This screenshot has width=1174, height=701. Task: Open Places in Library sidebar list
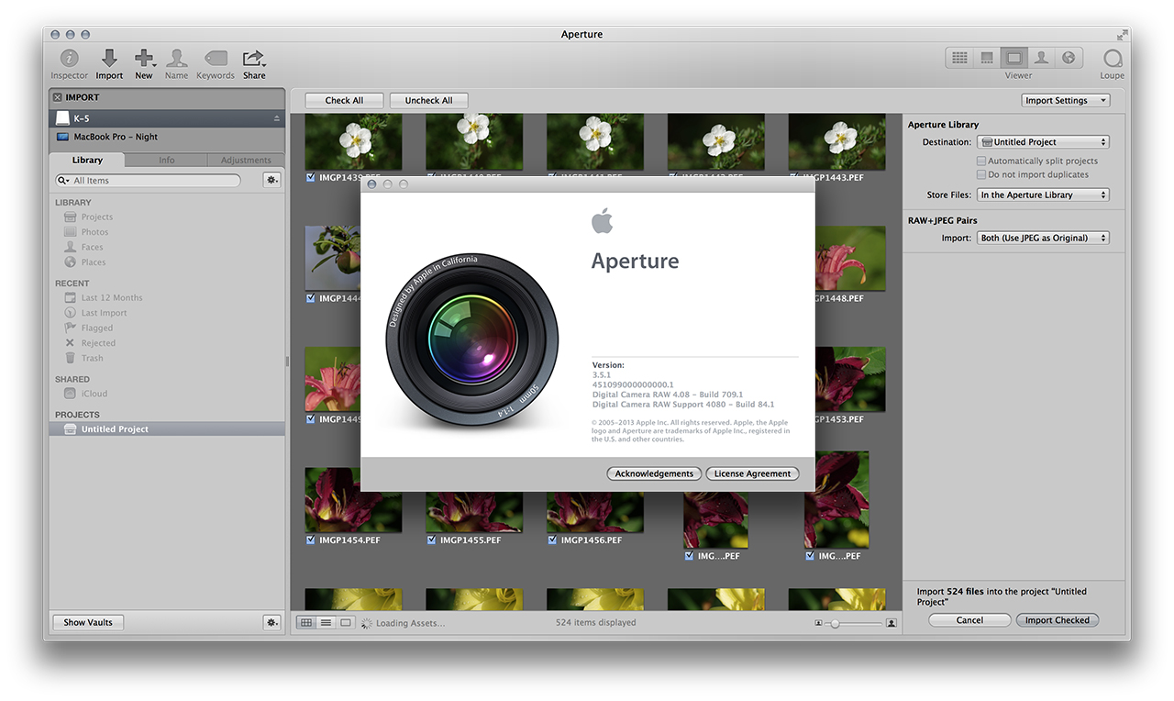pos(94,262)
